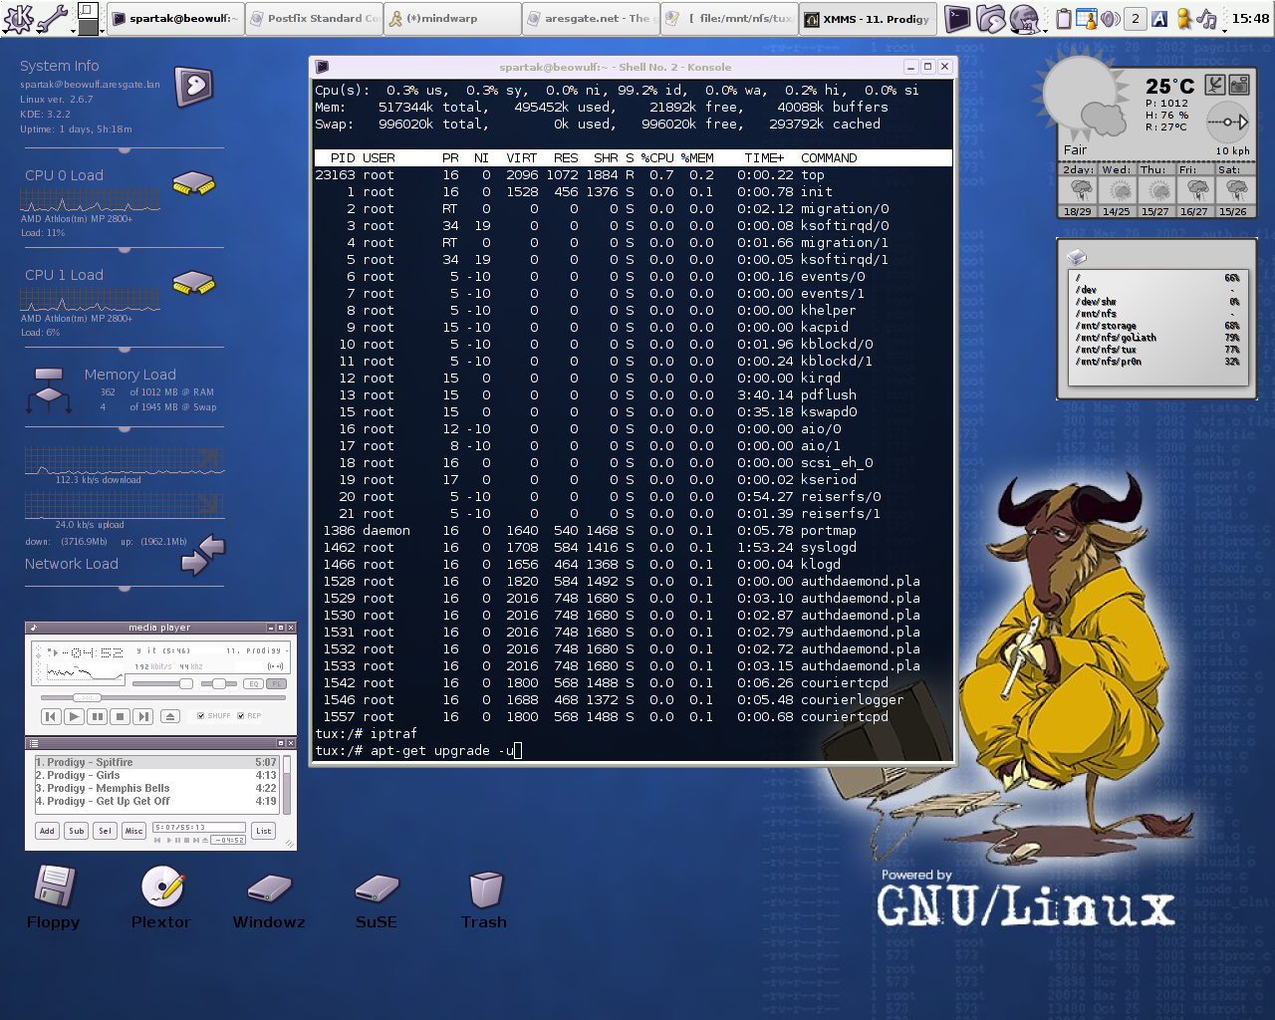Click the media player Play button
The height and width of the screenshot is (1020, 1275).
click(74, 716)
